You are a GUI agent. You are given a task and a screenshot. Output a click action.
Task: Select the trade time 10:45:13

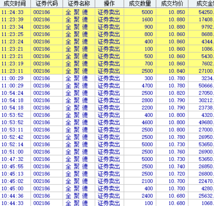(x=12, y=174)
